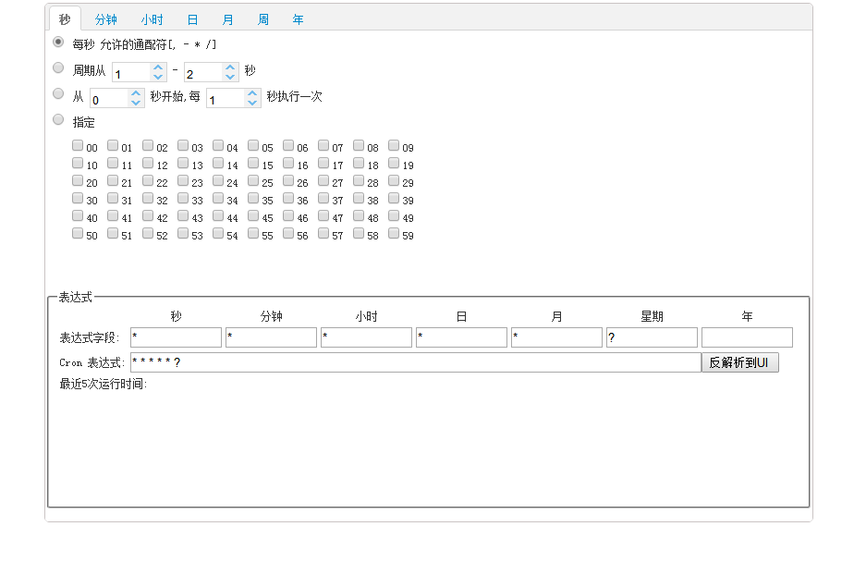Select the 周期从 radio option

point(58,67)
